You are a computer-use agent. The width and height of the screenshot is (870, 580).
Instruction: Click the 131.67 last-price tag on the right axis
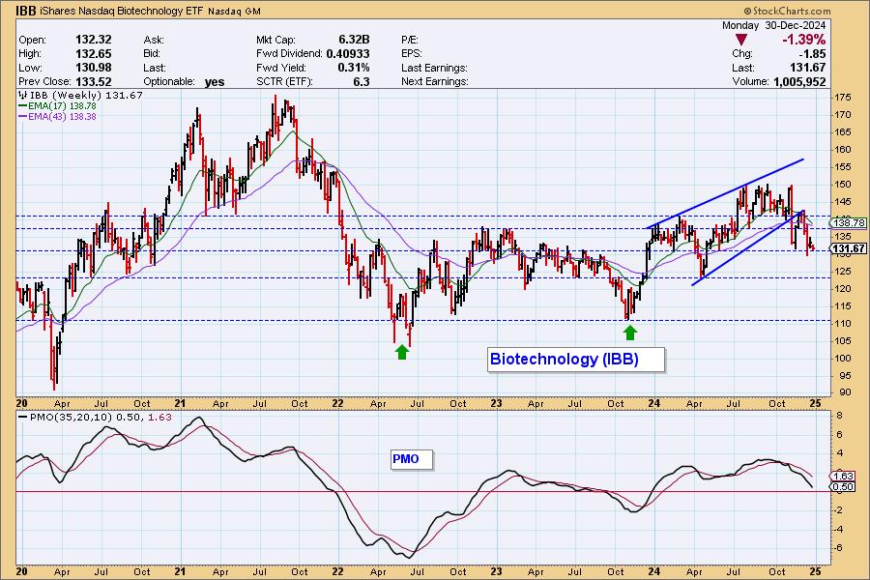849,248
